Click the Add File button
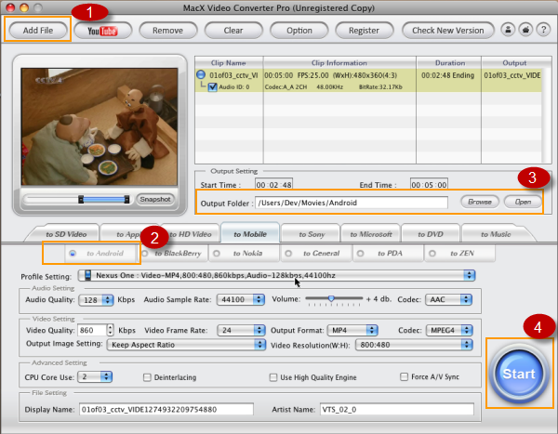Screen dimensions: 558x434 click(x=38, y=31)
